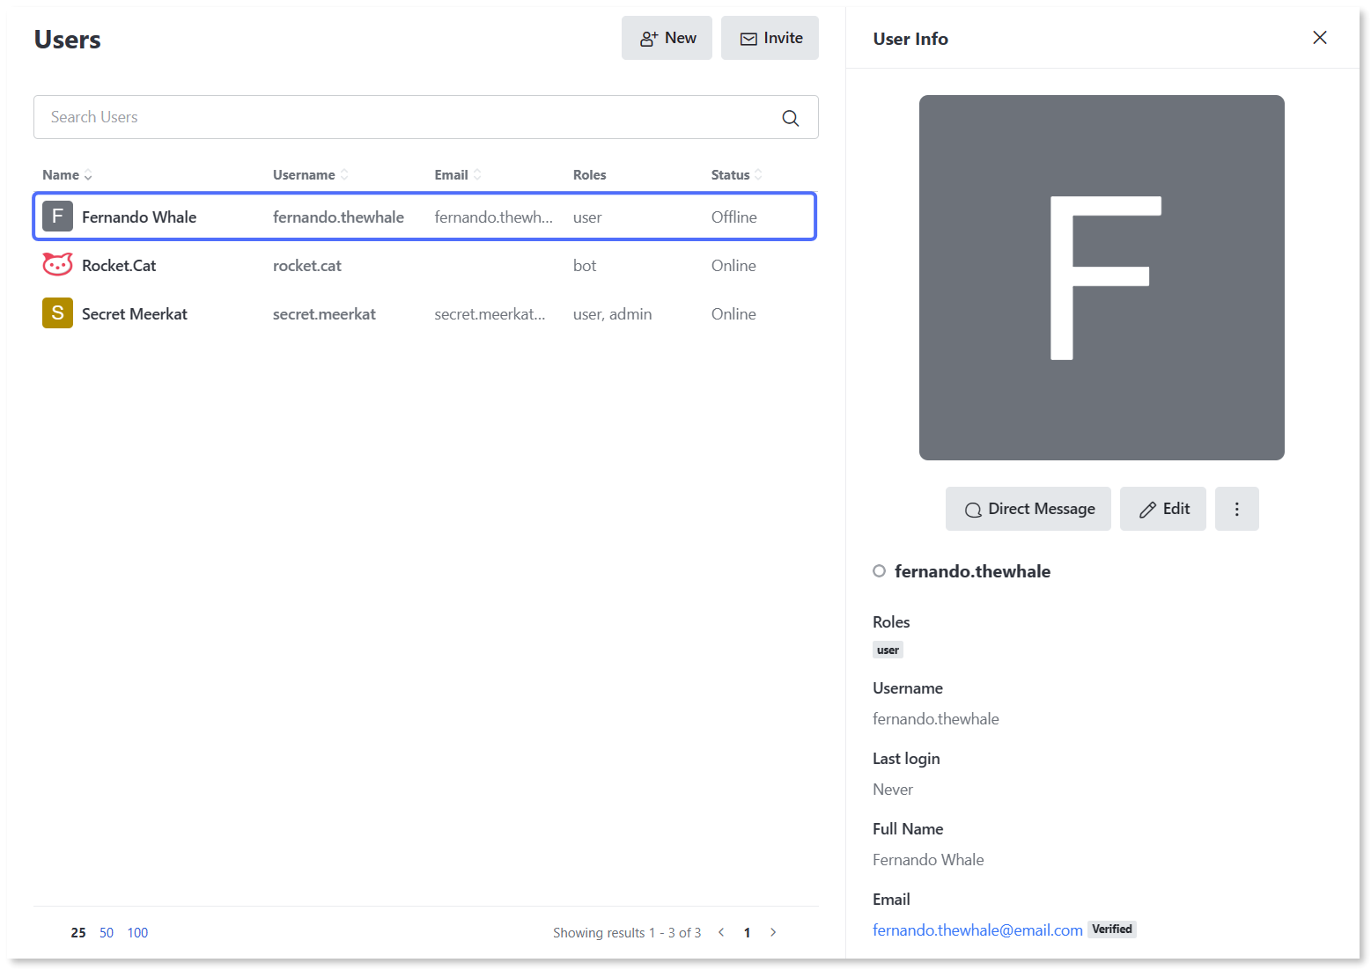Click Fernando Whale's small avatar
Image resolution: width=1371 pixels, height=970 pixels.
tap(58, 217)
